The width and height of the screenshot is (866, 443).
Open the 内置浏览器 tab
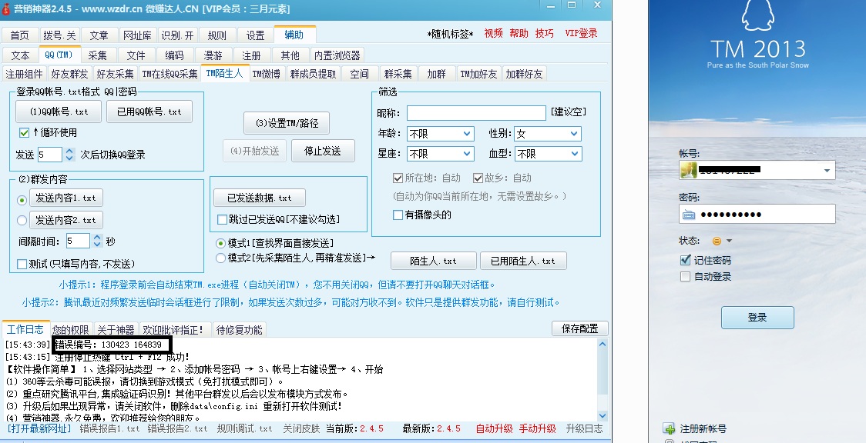click(337, 55)
